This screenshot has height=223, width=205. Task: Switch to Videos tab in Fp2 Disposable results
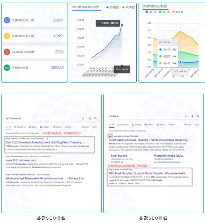click(x=57, y=127)
